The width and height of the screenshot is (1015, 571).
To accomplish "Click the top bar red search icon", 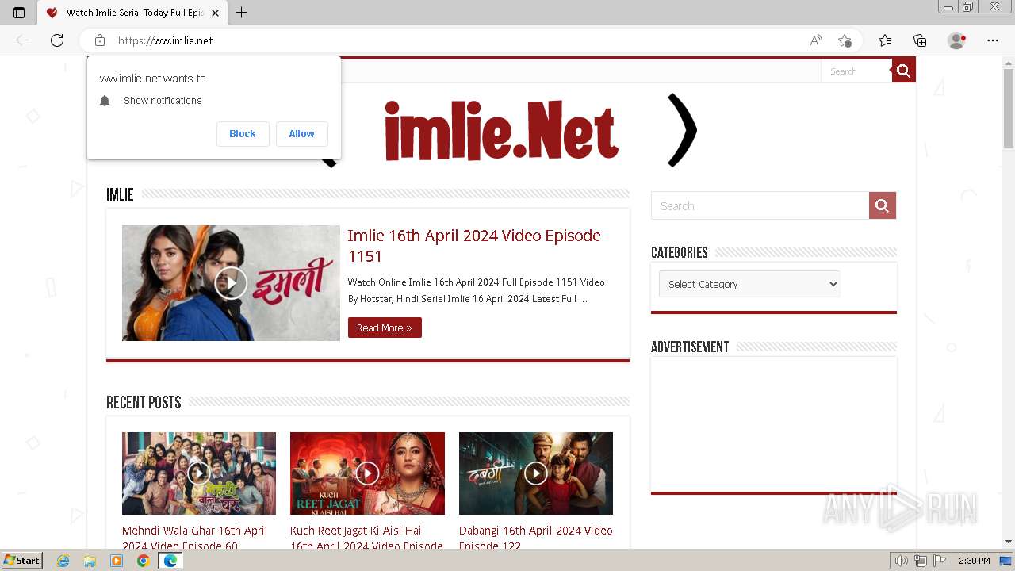I will coord(903,71).
